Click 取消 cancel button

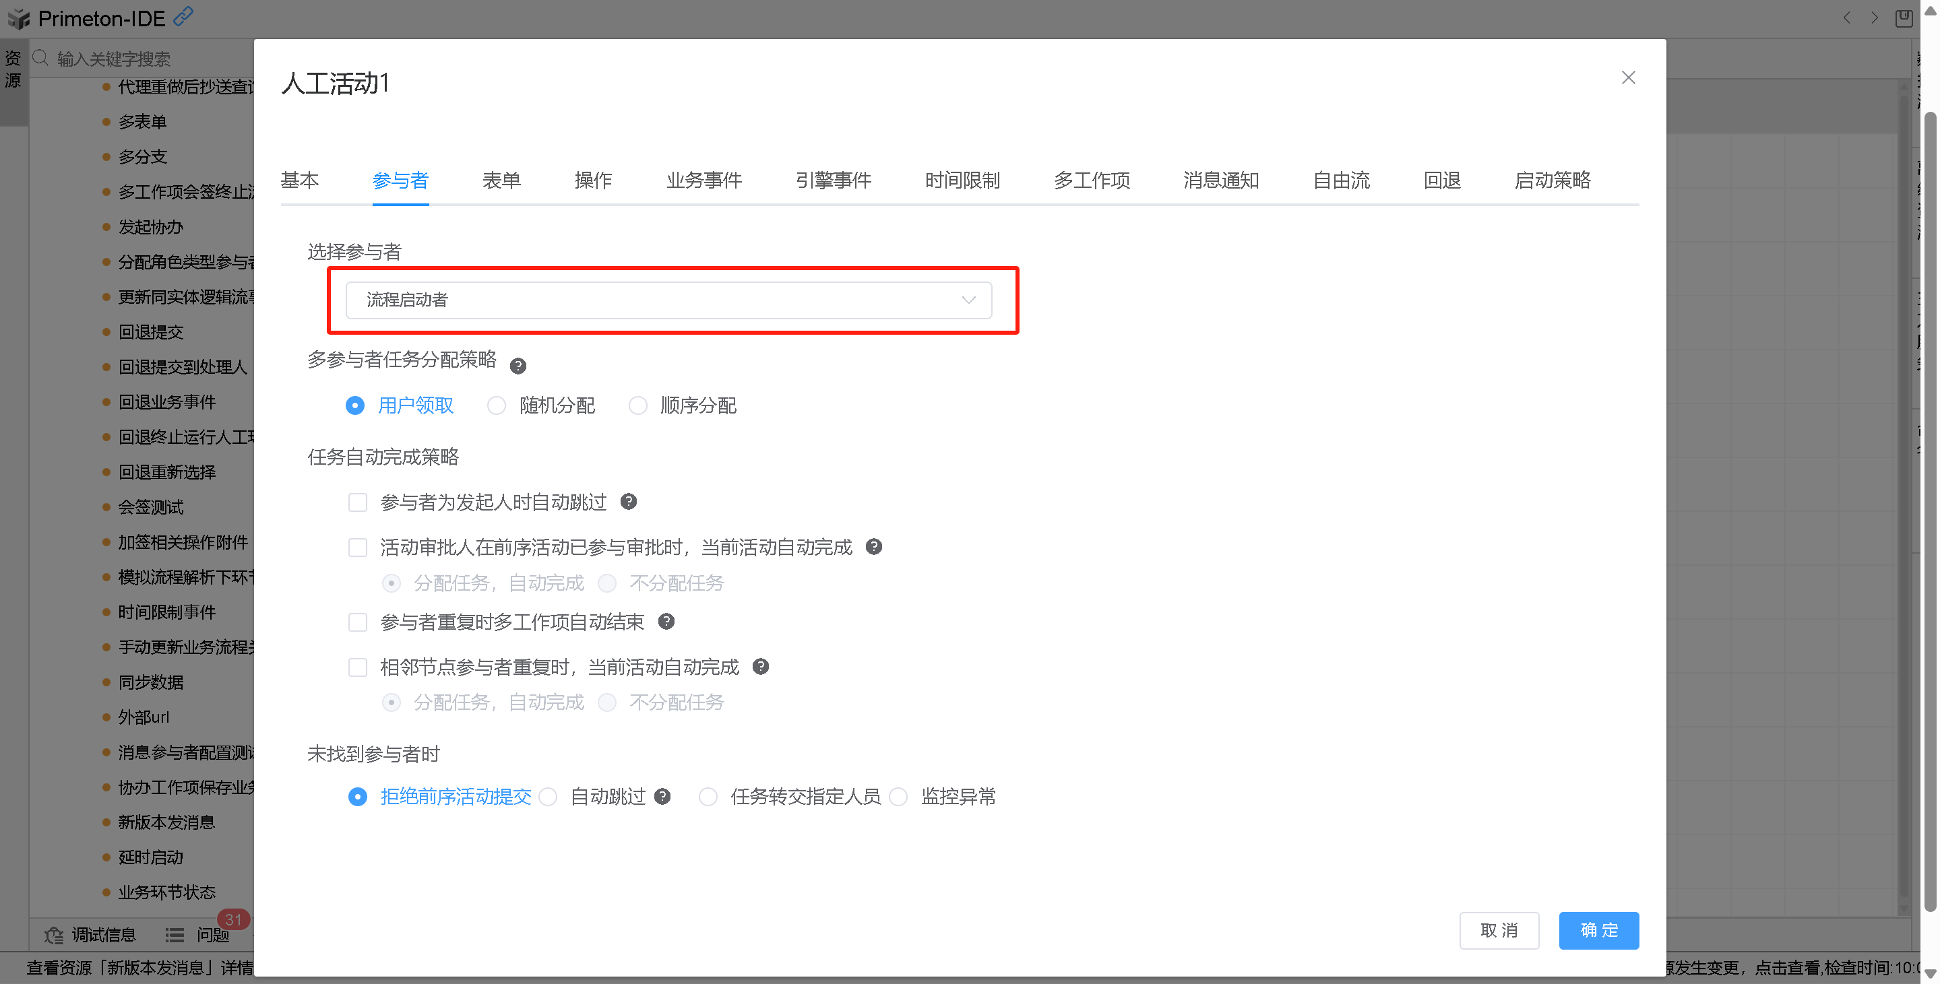1498,930
